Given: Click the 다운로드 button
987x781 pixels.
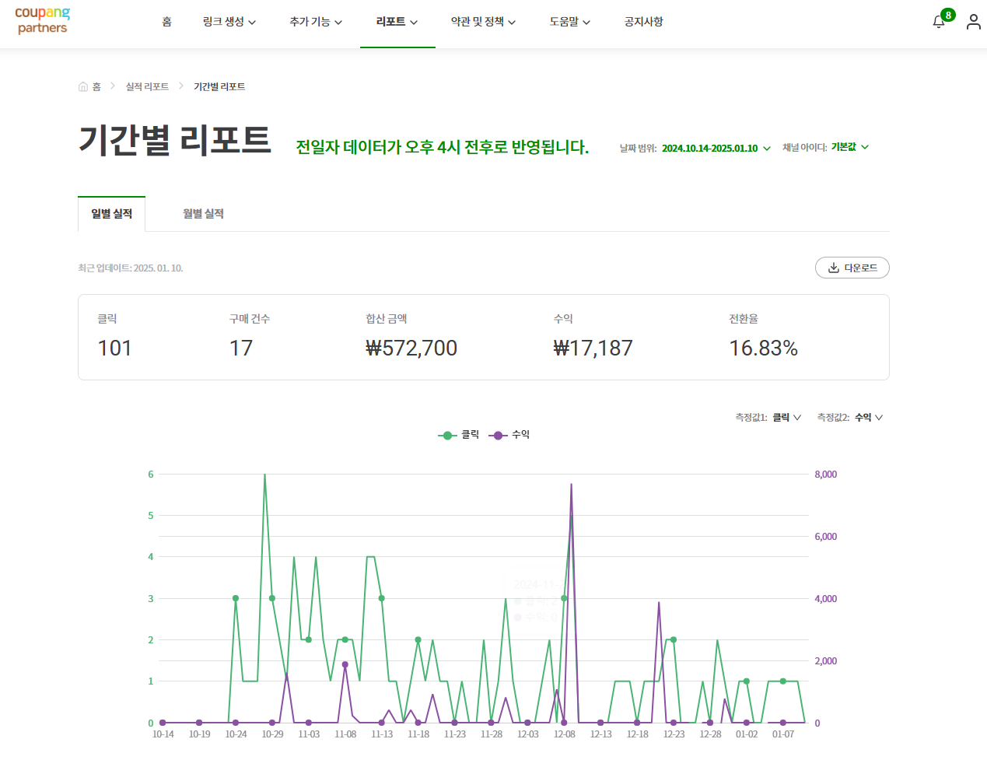Looking at the screenshot, I should point(852,268).
